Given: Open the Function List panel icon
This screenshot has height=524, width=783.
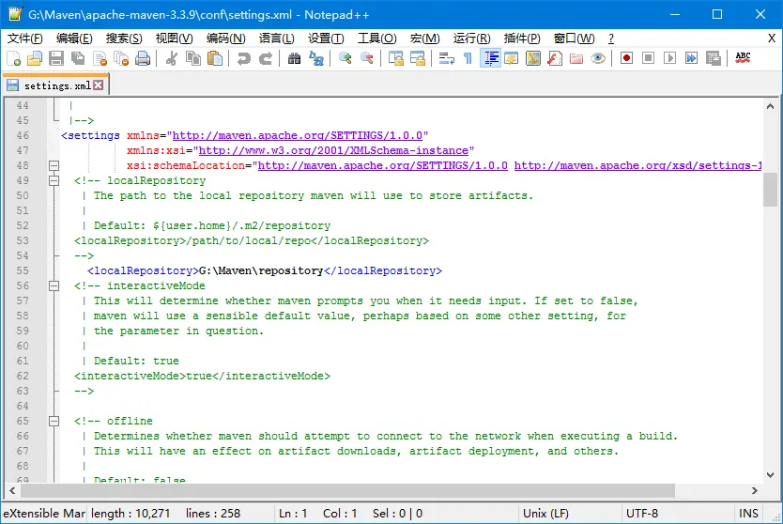Looking at the screenshot, I should 555,58.
